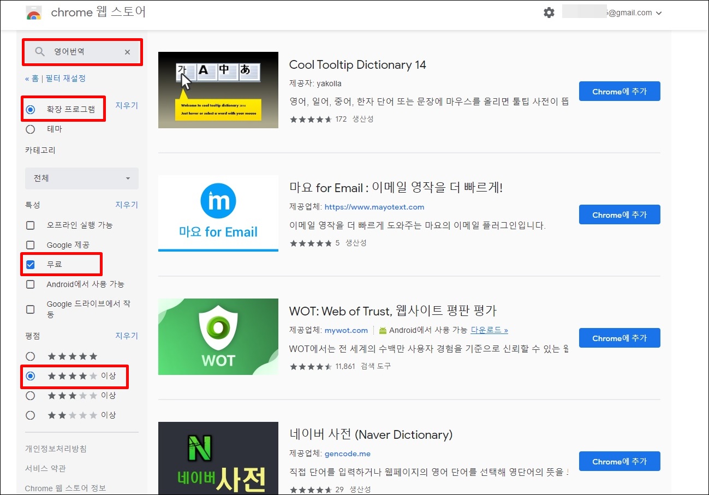The width and height of the screenshot is (709, 495).
Task: Click the 다운로드 » link
Action: (x=489, y=330)
